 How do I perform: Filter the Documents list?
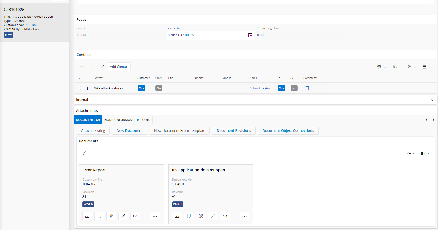coord(84,153)
